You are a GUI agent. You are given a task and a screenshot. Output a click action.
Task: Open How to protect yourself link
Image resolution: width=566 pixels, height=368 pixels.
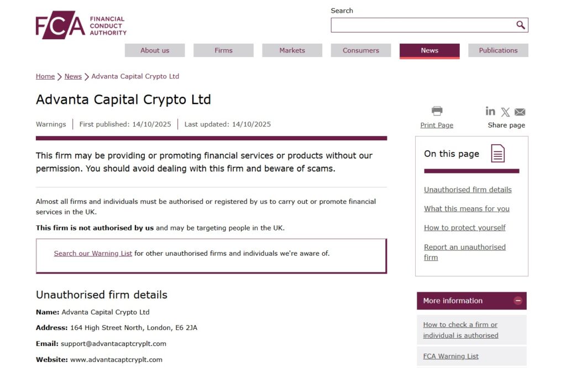tap(464, 228)
